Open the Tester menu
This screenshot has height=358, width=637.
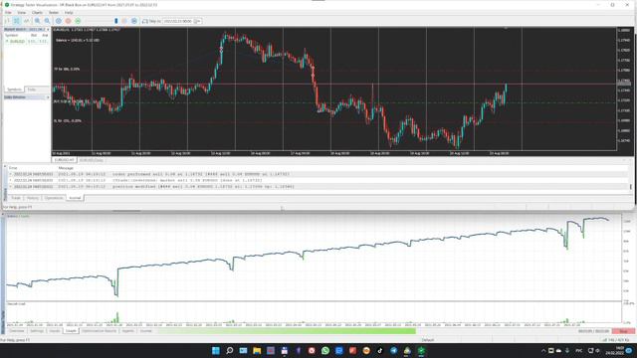[54, 13]
